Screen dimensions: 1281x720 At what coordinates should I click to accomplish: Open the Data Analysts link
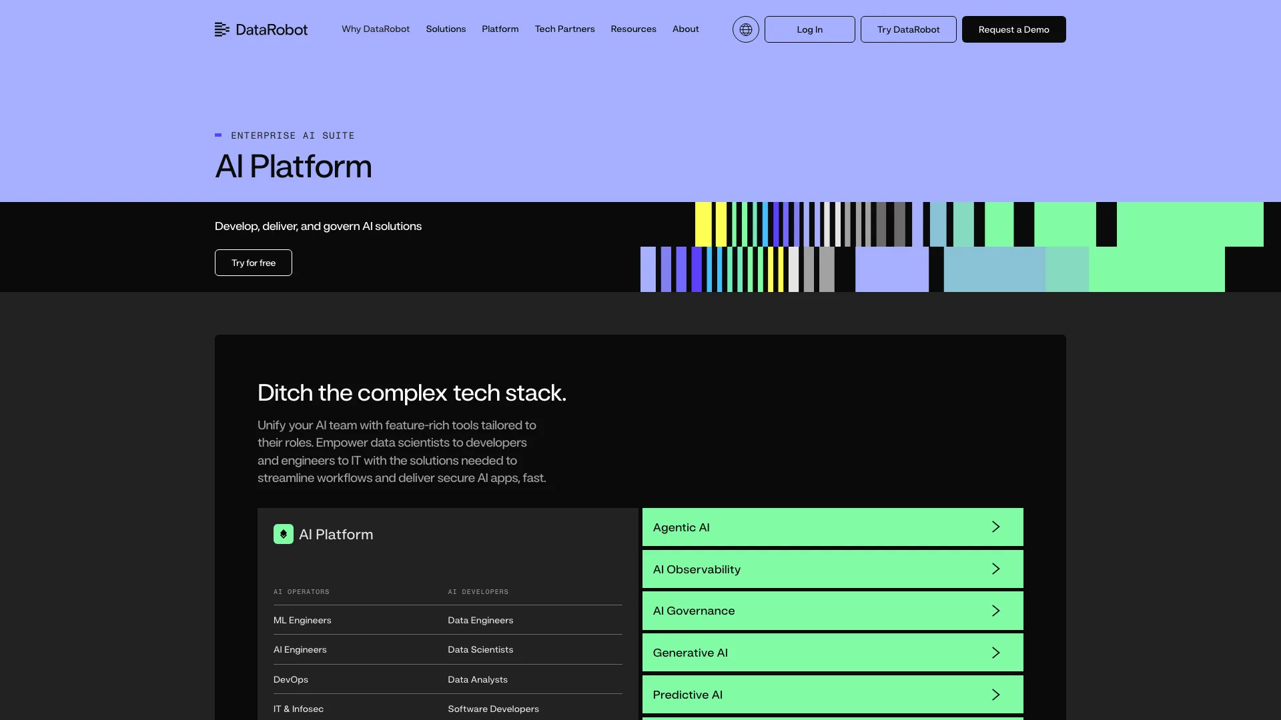tap(478, 679)
